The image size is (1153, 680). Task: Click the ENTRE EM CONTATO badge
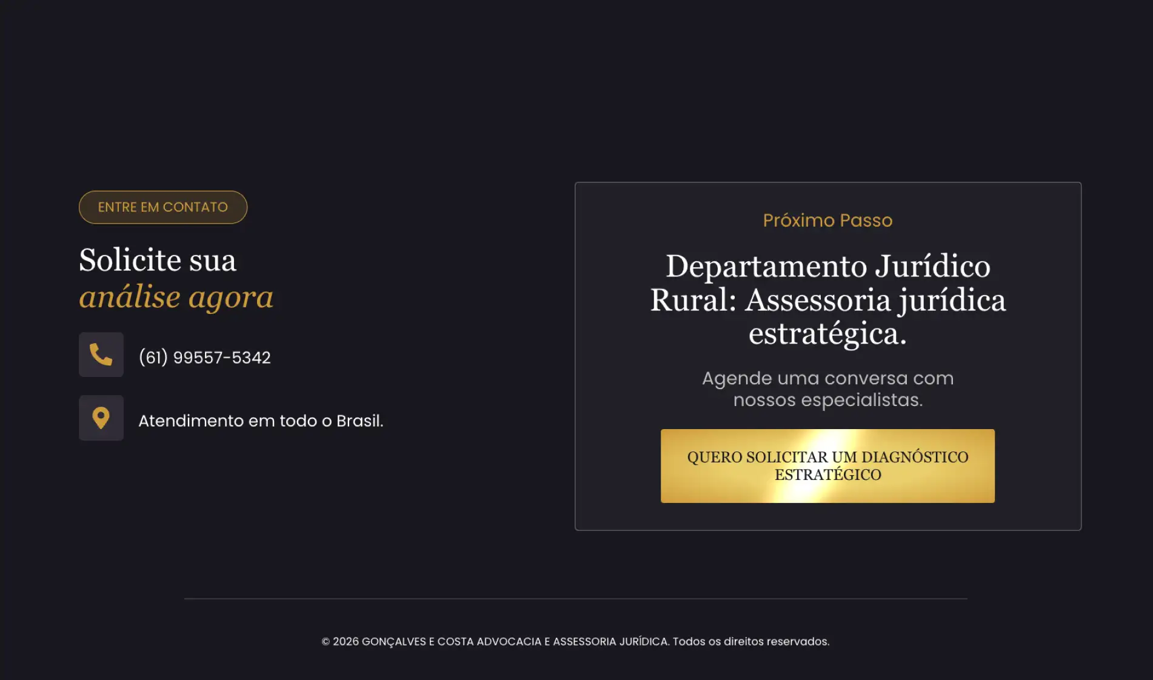(x=163, y=207)
